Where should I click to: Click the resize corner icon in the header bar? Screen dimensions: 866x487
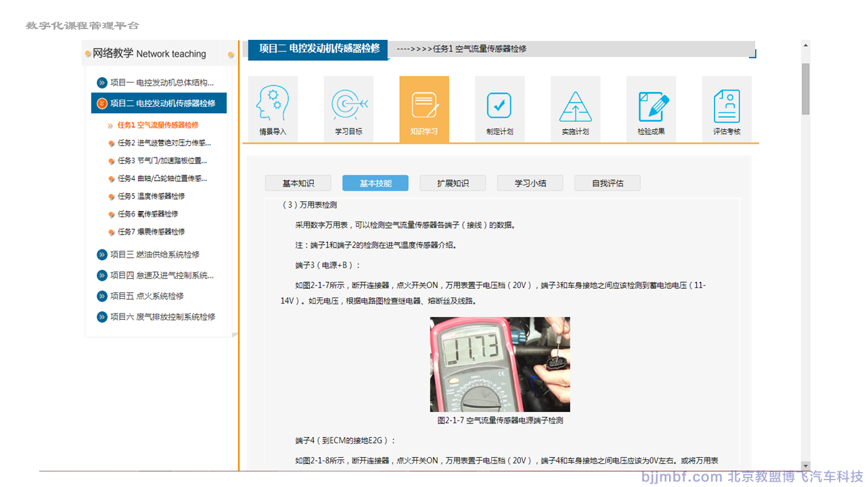coord(752,54)
